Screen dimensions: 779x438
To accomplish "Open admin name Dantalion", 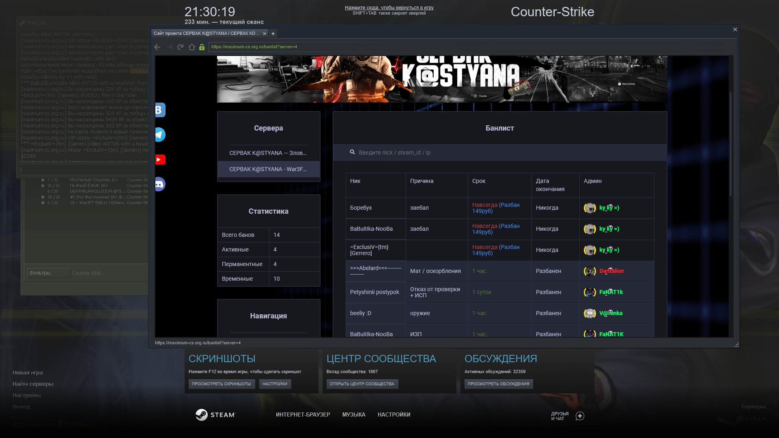I will pos(611,271).
